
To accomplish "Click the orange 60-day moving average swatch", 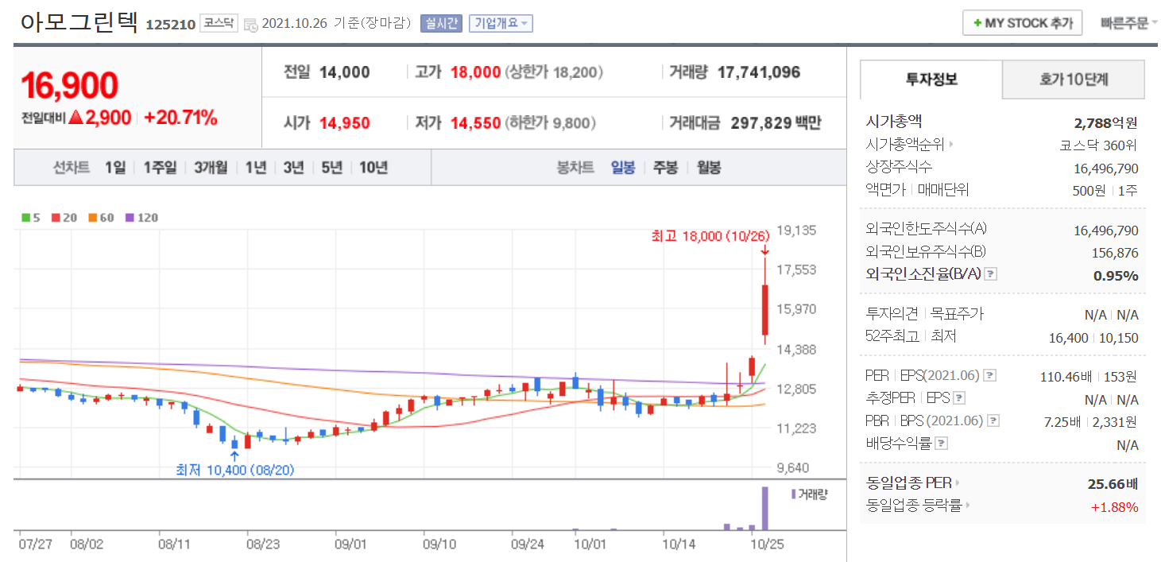I will [91, 216].
